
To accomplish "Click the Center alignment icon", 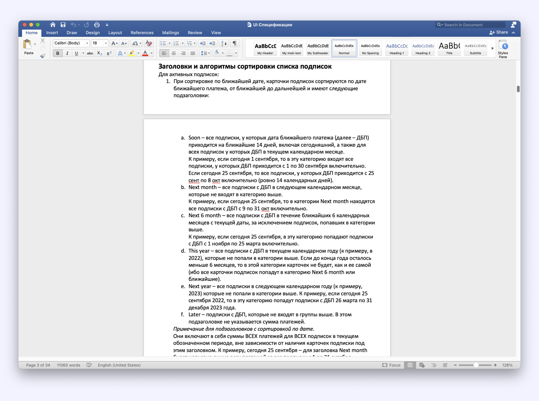I will click(x=174, y=53).
